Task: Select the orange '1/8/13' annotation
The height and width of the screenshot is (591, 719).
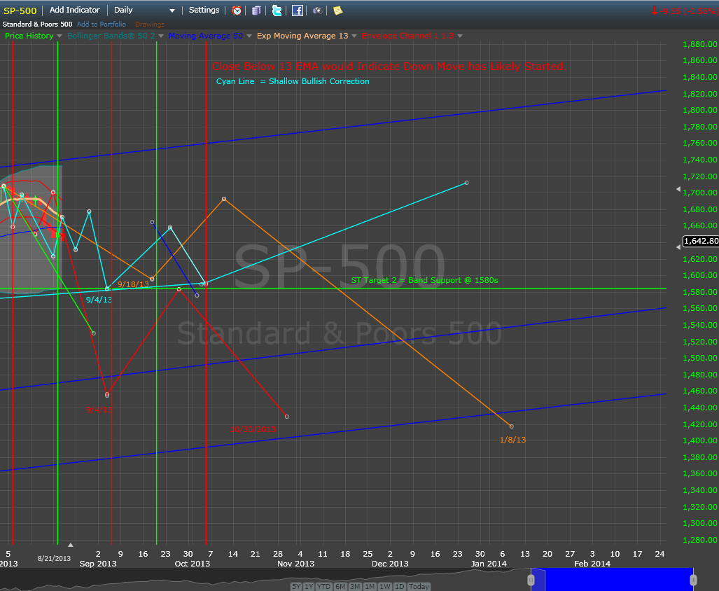Action: tap(512, 440)
